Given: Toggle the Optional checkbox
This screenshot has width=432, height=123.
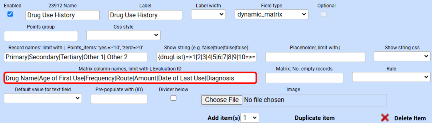Looking at the screenshot, I should point(324,14).
